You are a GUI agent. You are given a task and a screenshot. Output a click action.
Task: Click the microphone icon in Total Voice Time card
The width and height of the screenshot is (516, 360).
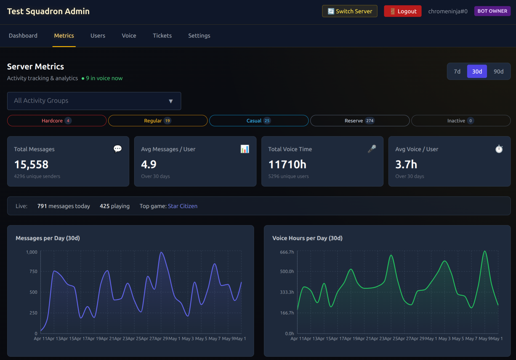tap(372, 149)
